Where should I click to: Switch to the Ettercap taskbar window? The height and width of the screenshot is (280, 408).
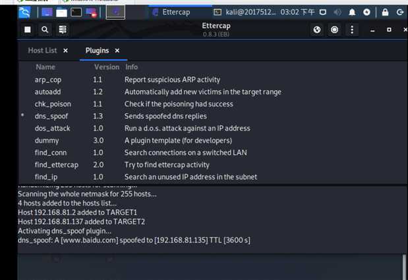coord(180,12)
